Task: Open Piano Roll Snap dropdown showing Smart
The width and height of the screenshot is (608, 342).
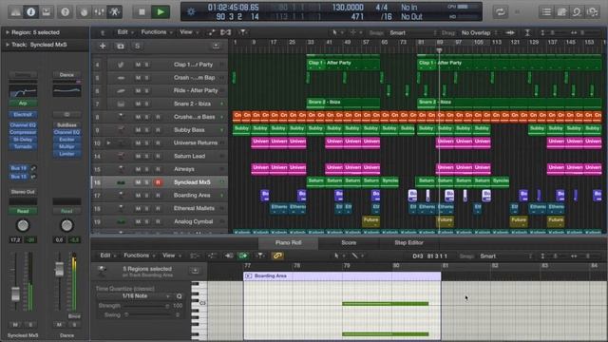Action: click(x=506, y=256)
